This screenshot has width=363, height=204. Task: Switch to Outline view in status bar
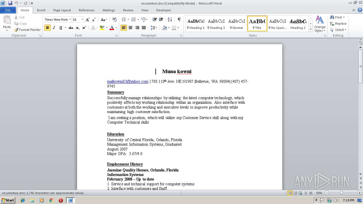point(305,193)
